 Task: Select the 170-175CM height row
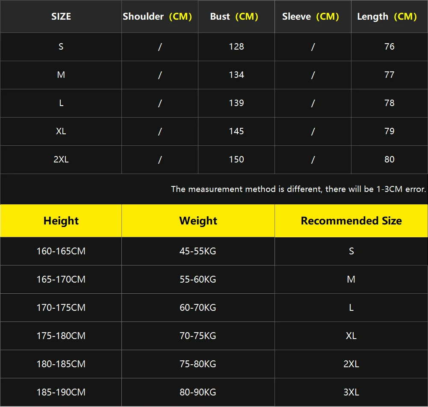pos(214,308)
